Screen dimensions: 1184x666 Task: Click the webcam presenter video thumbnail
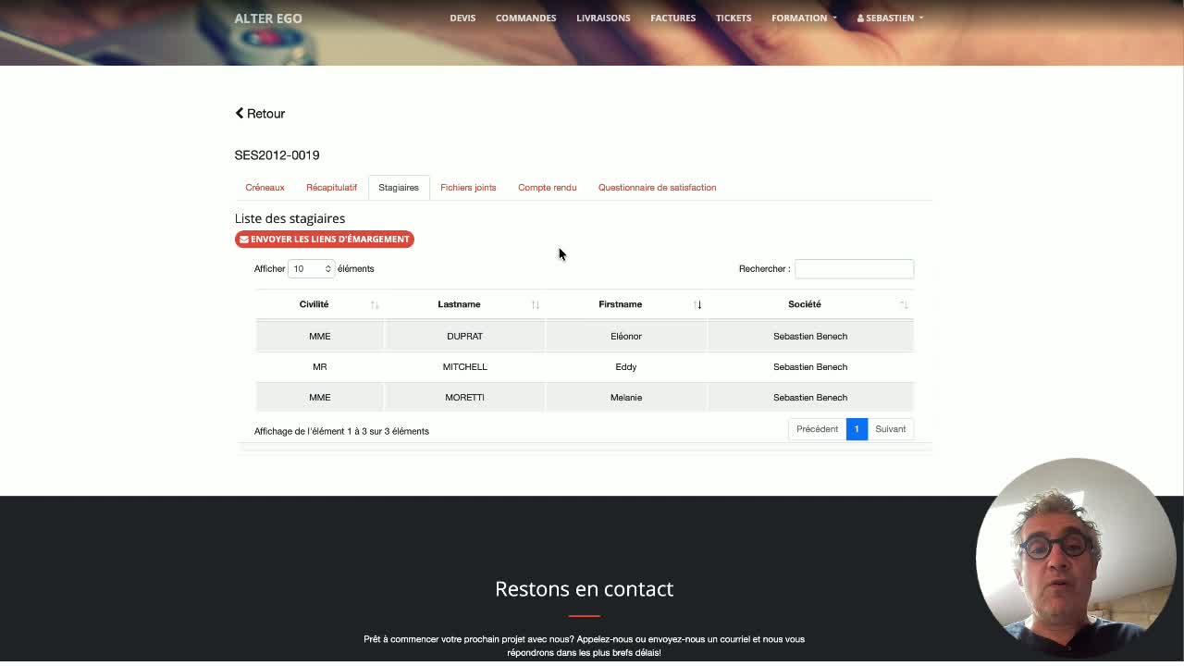(x=1075, y=558)
